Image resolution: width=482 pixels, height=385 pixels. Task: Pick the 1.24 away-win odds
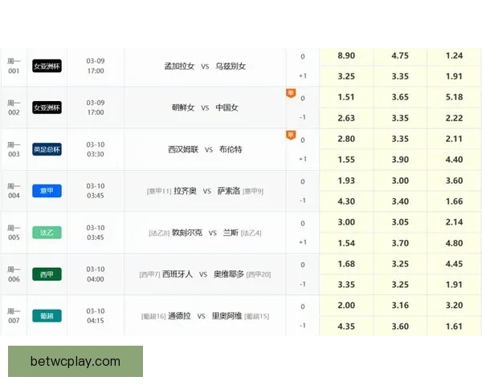[x=455, y=56]
